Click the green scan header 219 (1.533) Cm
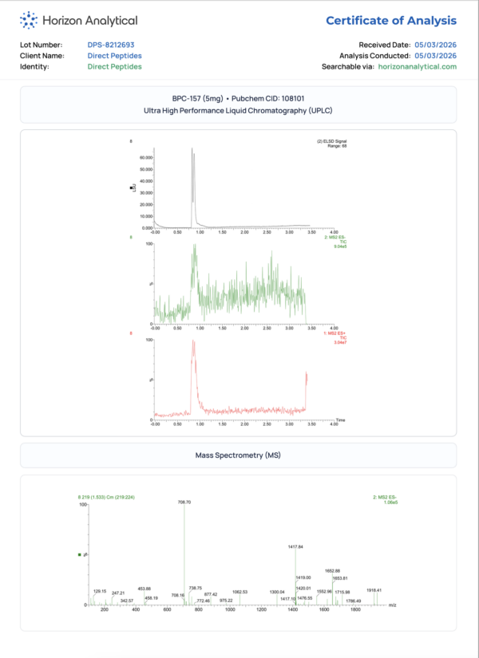Image resolution: width=479 pixels, height=658 pixels. (x=106, y=497)
